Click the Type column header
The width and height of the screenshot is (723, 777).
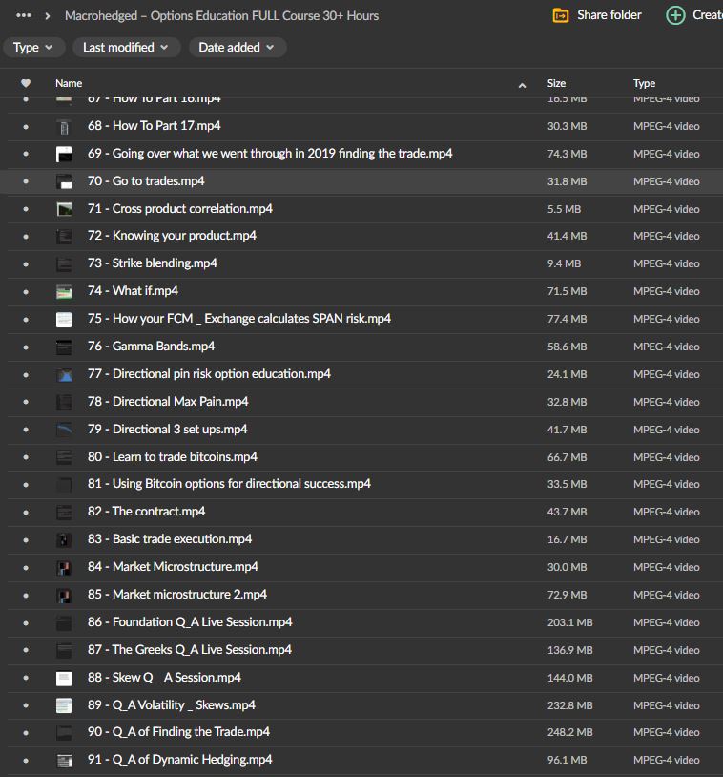coord(644,84)
